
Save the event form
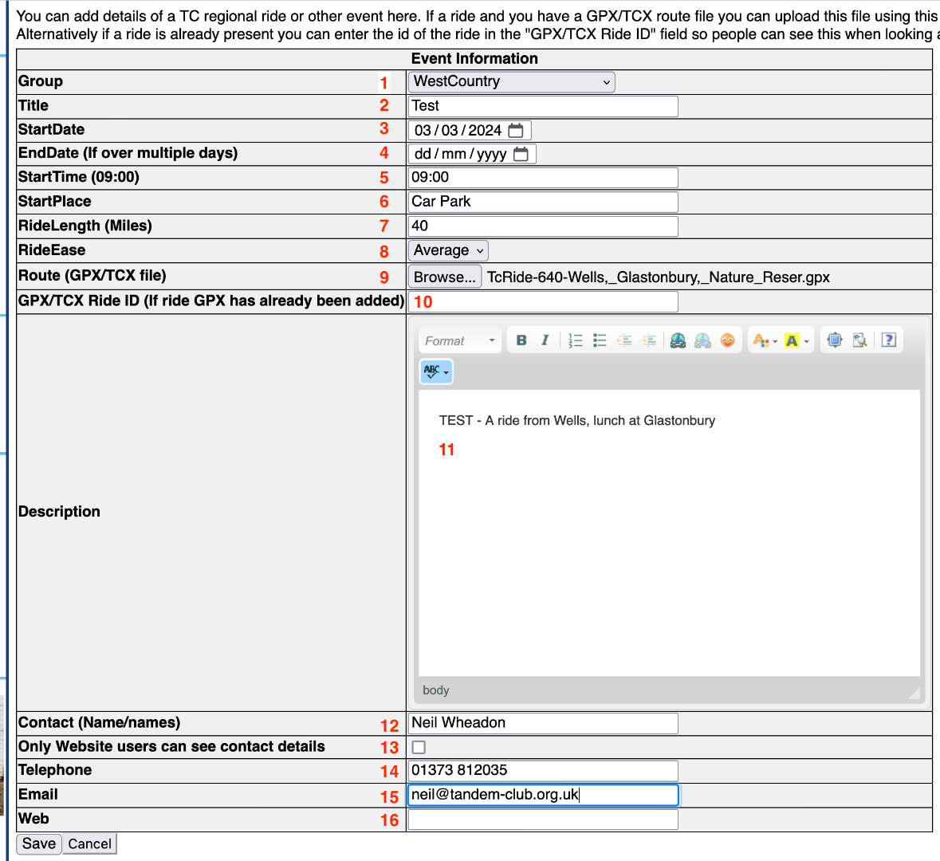click(39, 843)
